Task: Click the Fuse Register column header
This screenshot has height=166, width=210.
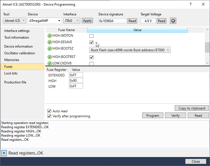Action: coord(57,70)
